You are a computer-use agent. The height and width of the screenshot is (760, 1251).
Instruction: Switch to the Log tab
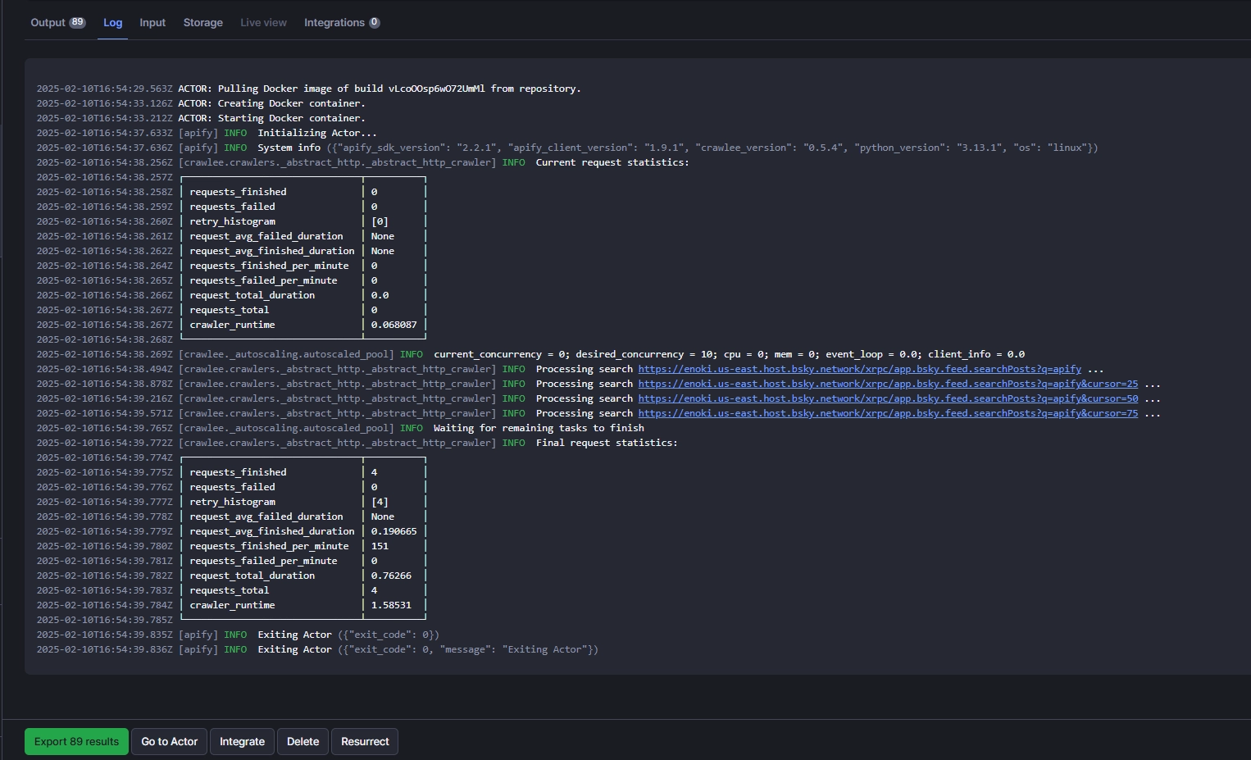[x=112, y=23]
